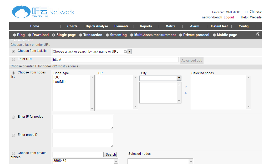
Task: Select the Ping measurement type
Action: point(14,35)
